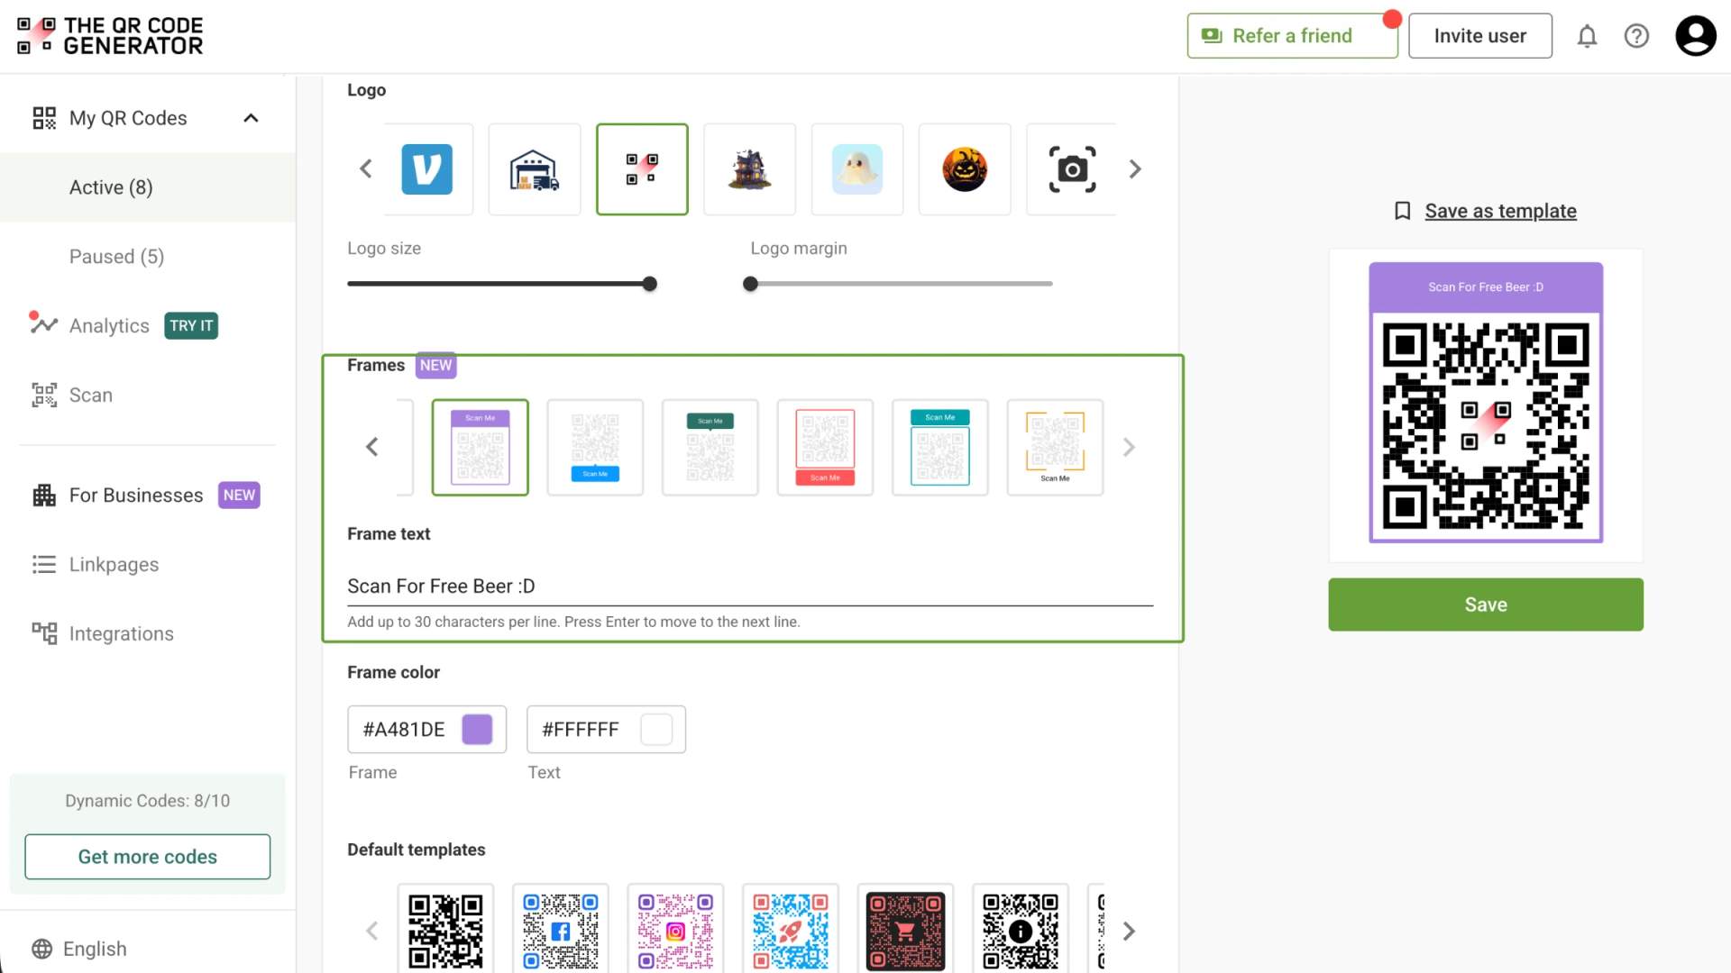1731x973 pixels.
Task: Click Save as template link
Action: (1500, 211)
